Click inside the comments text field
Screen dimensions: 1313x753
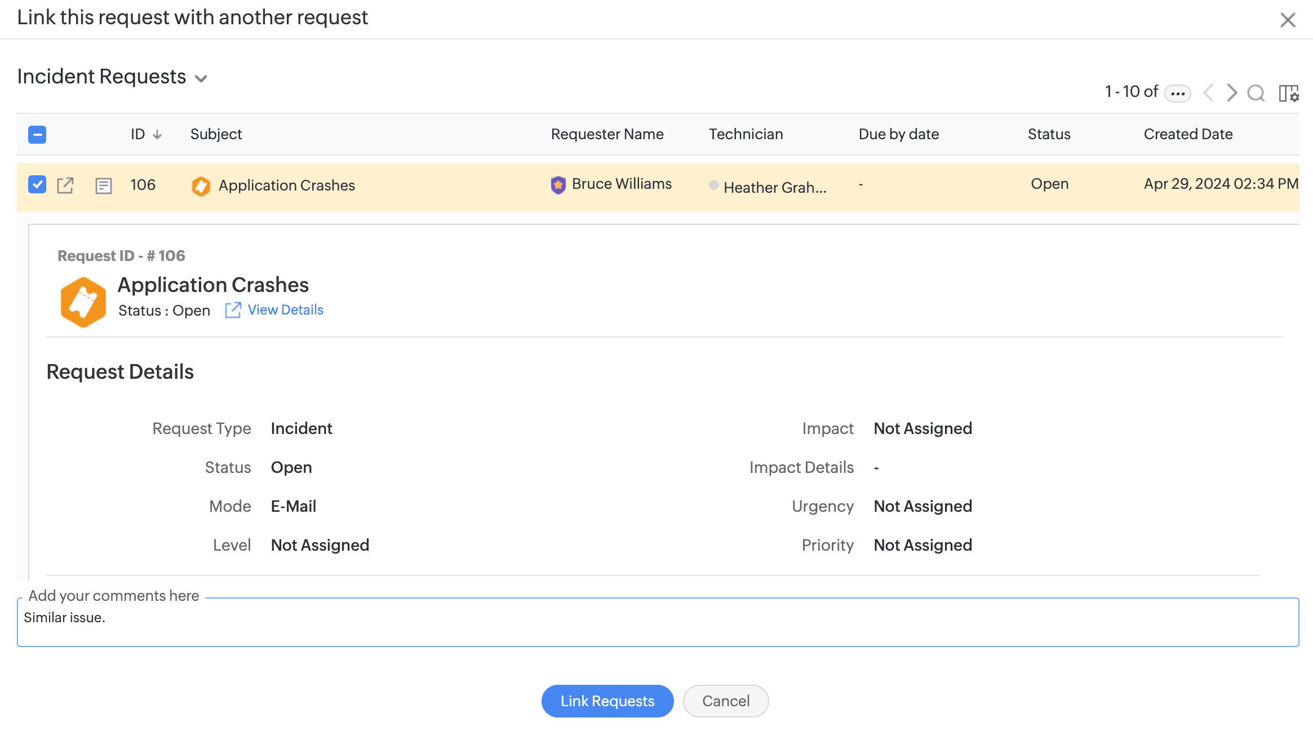657,623
